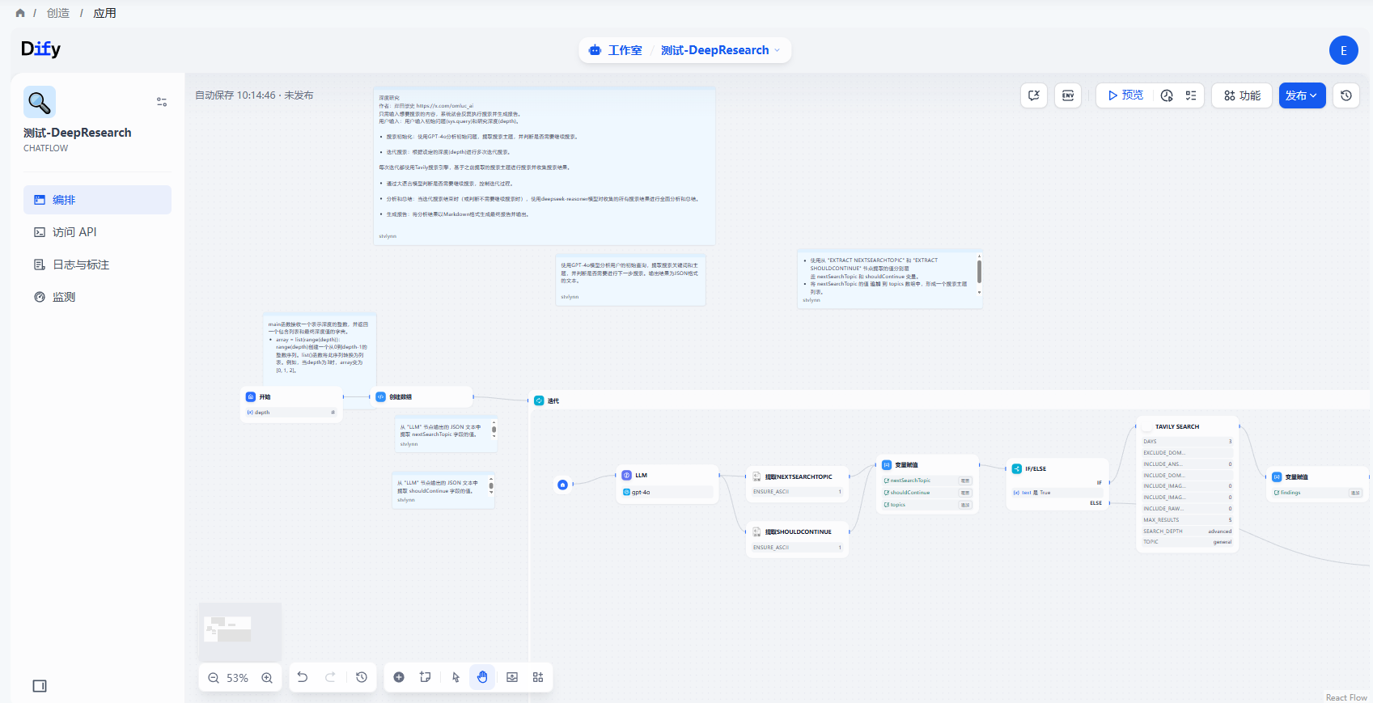
Task: Click the MAX_RESULTS row in Tavily node
Action: [1188, 520]
